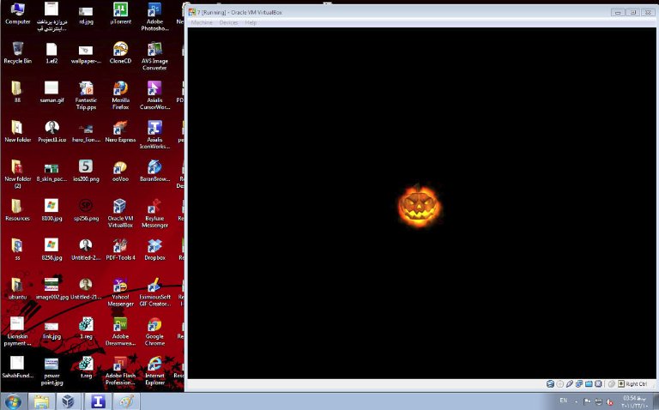Image resolution: width=659 pixels, height=410 pixels.
Task: Select the sp256.png desktop file
Action: pyautogui.click(x=86, y=210)
